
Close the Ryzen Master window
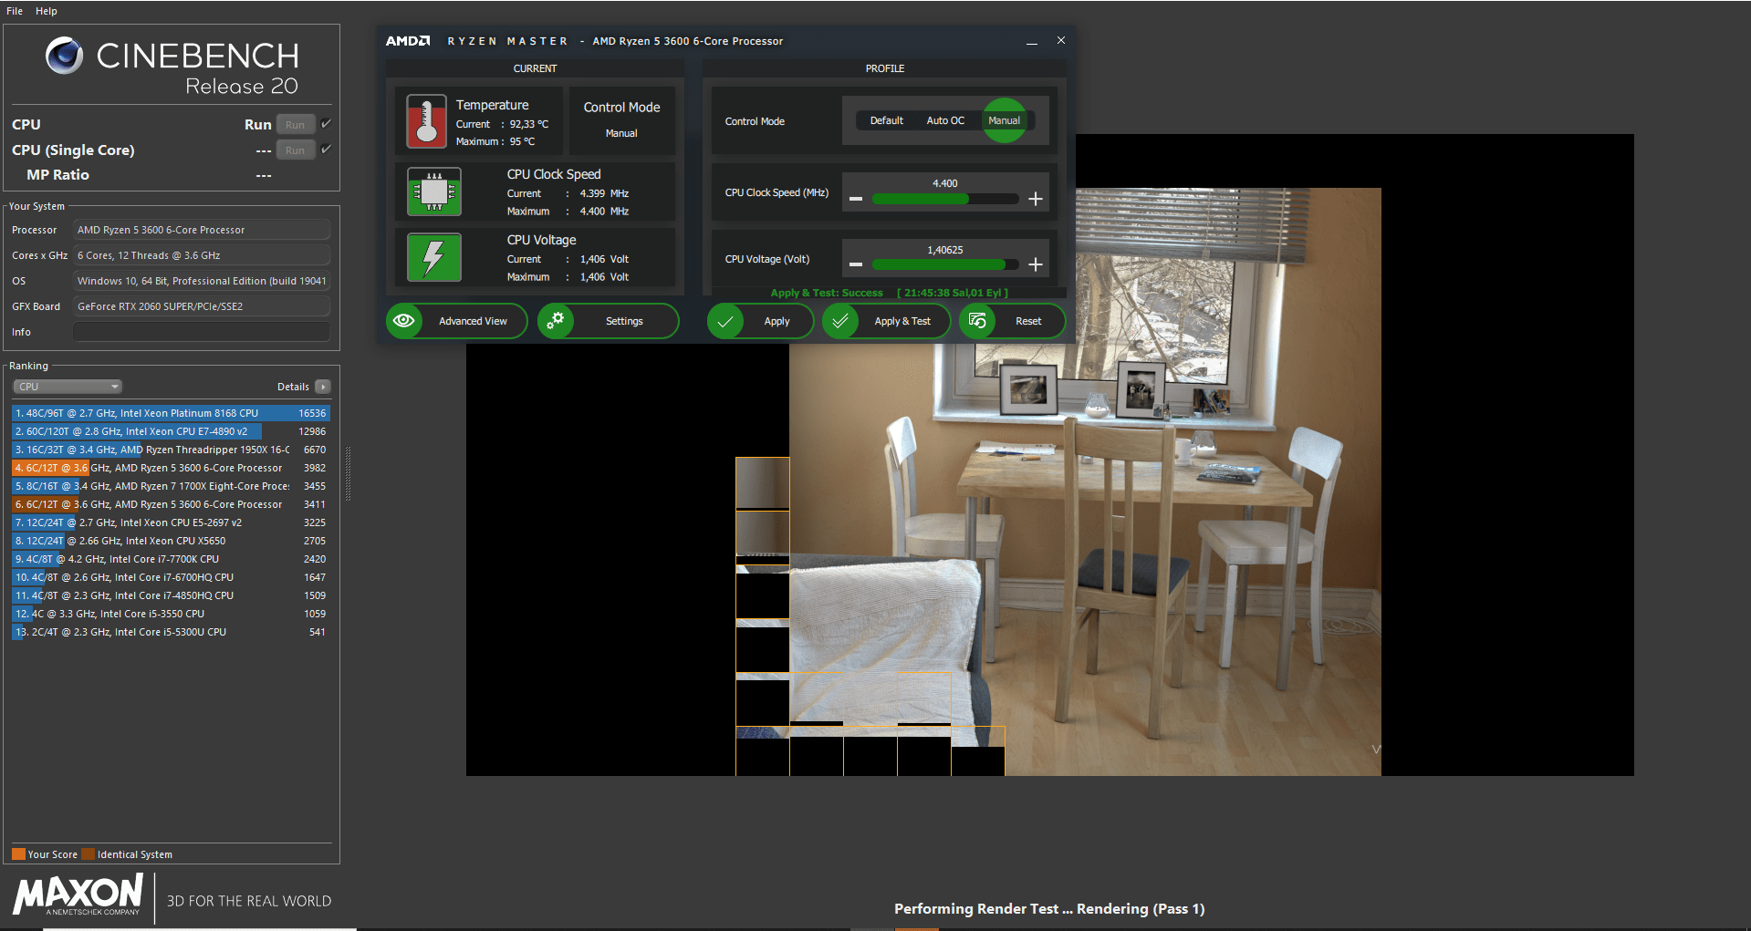click(x=1061, y=41)
